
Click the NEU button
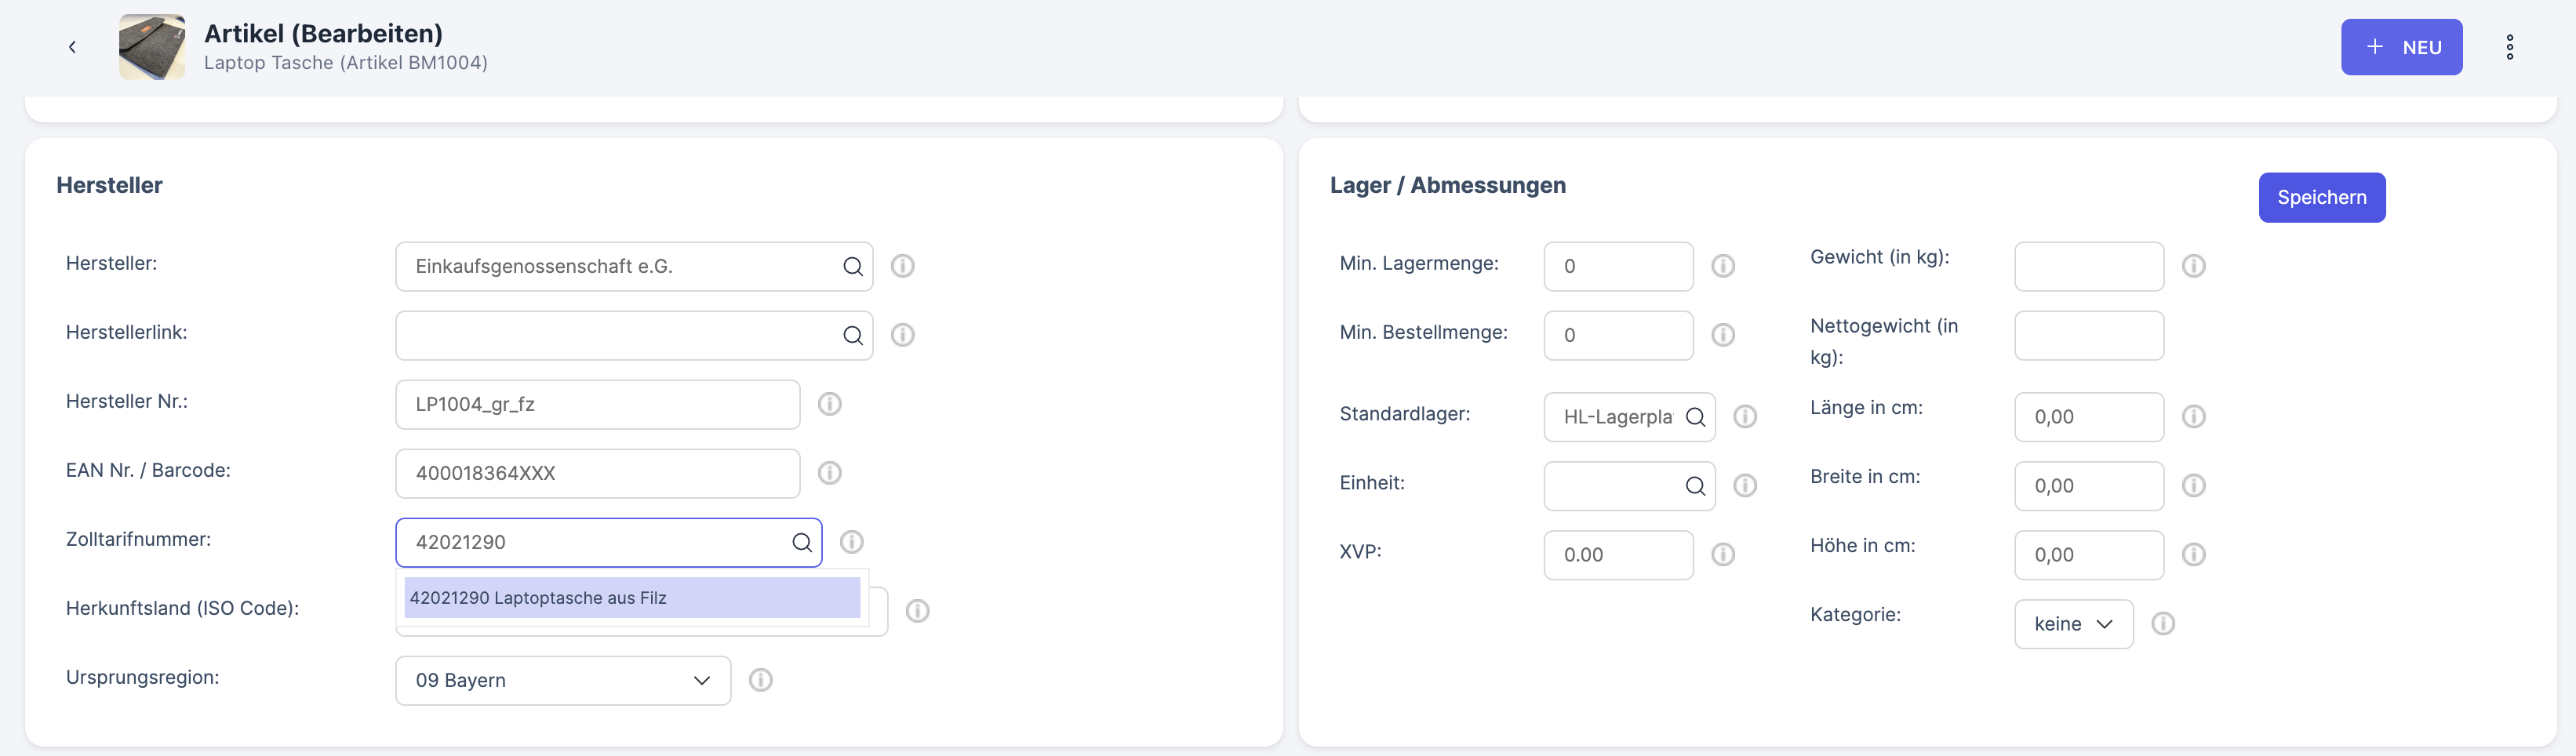tap(2400, 47)
